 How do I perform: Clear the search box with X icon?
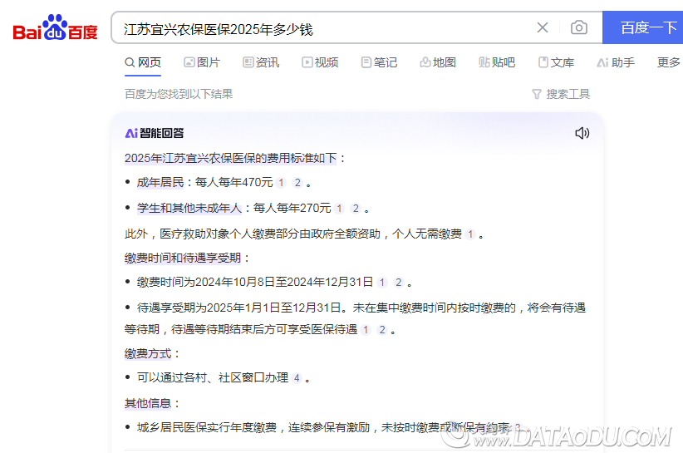(x=543, y=27)
